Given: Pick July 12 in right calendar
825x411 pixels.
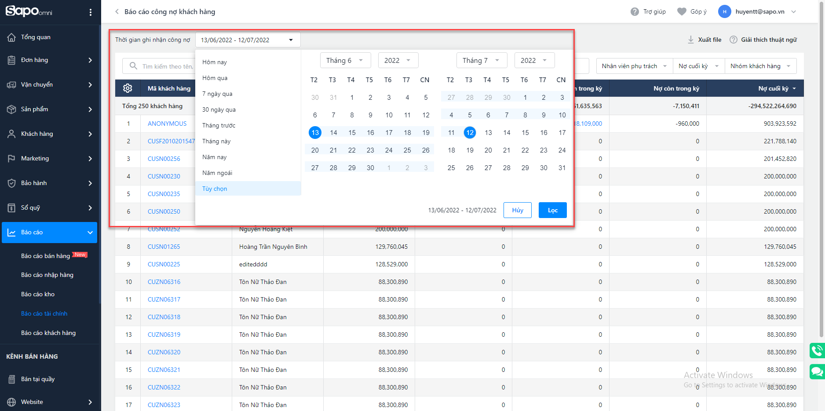Looking at the screenshot, I should tap(470, 133).
